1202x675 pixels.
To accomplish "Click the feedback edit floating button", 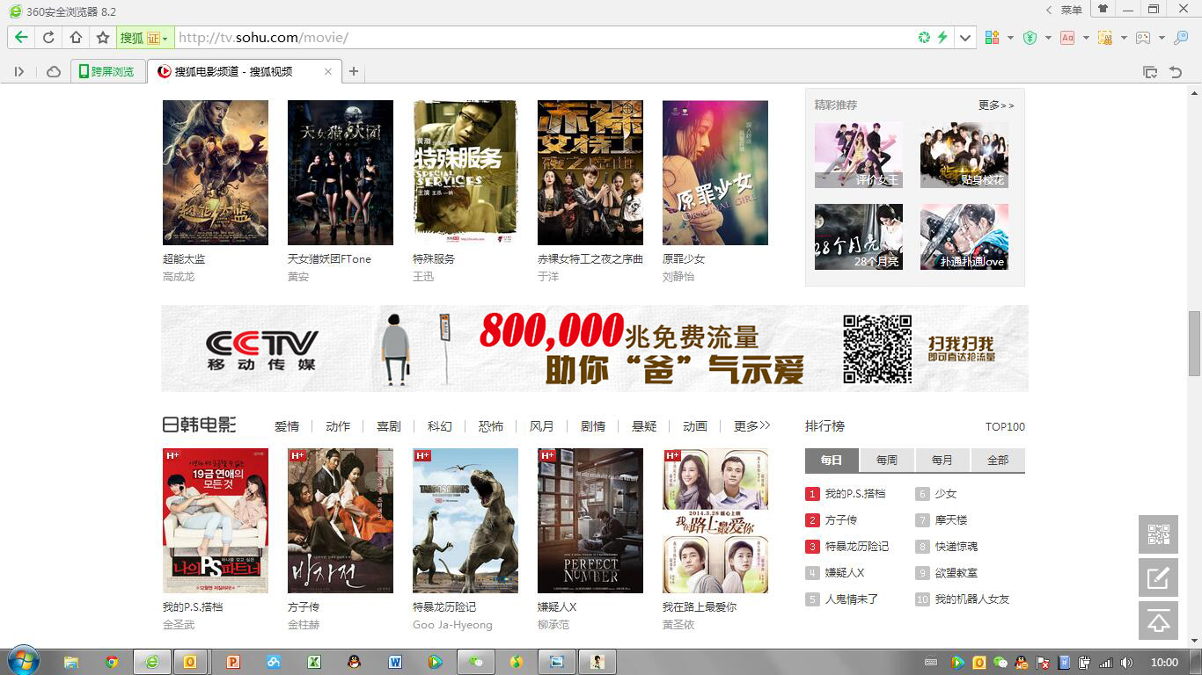I will (1159, 577).
